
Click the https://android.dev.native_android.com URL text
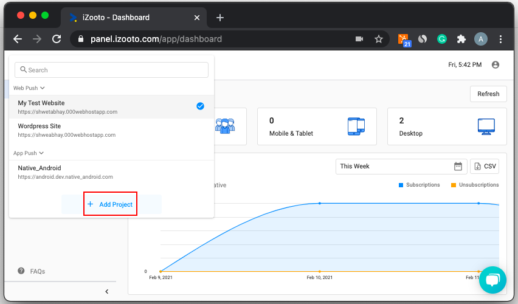pos(66,177)
